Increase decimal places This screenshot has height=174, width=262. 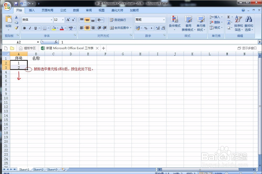pyautogui.click(x=158, y=28)
